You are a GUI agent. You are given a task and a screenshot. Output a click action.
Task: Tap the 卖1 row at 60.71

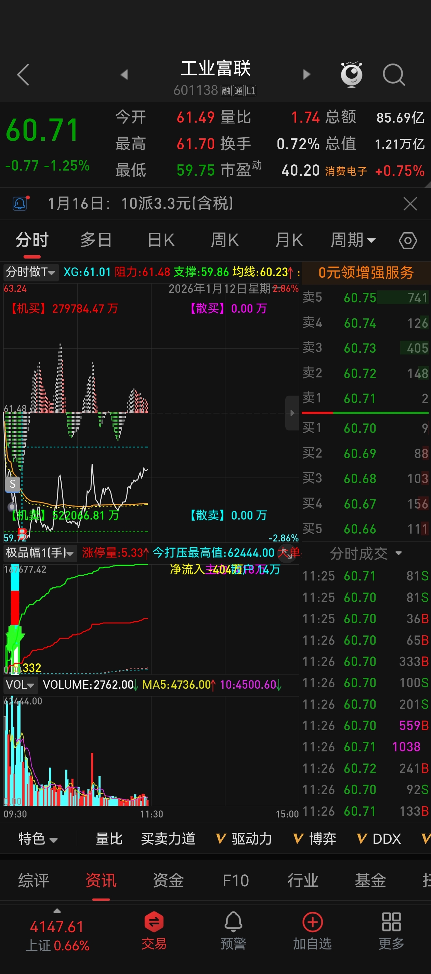[366, 398]
